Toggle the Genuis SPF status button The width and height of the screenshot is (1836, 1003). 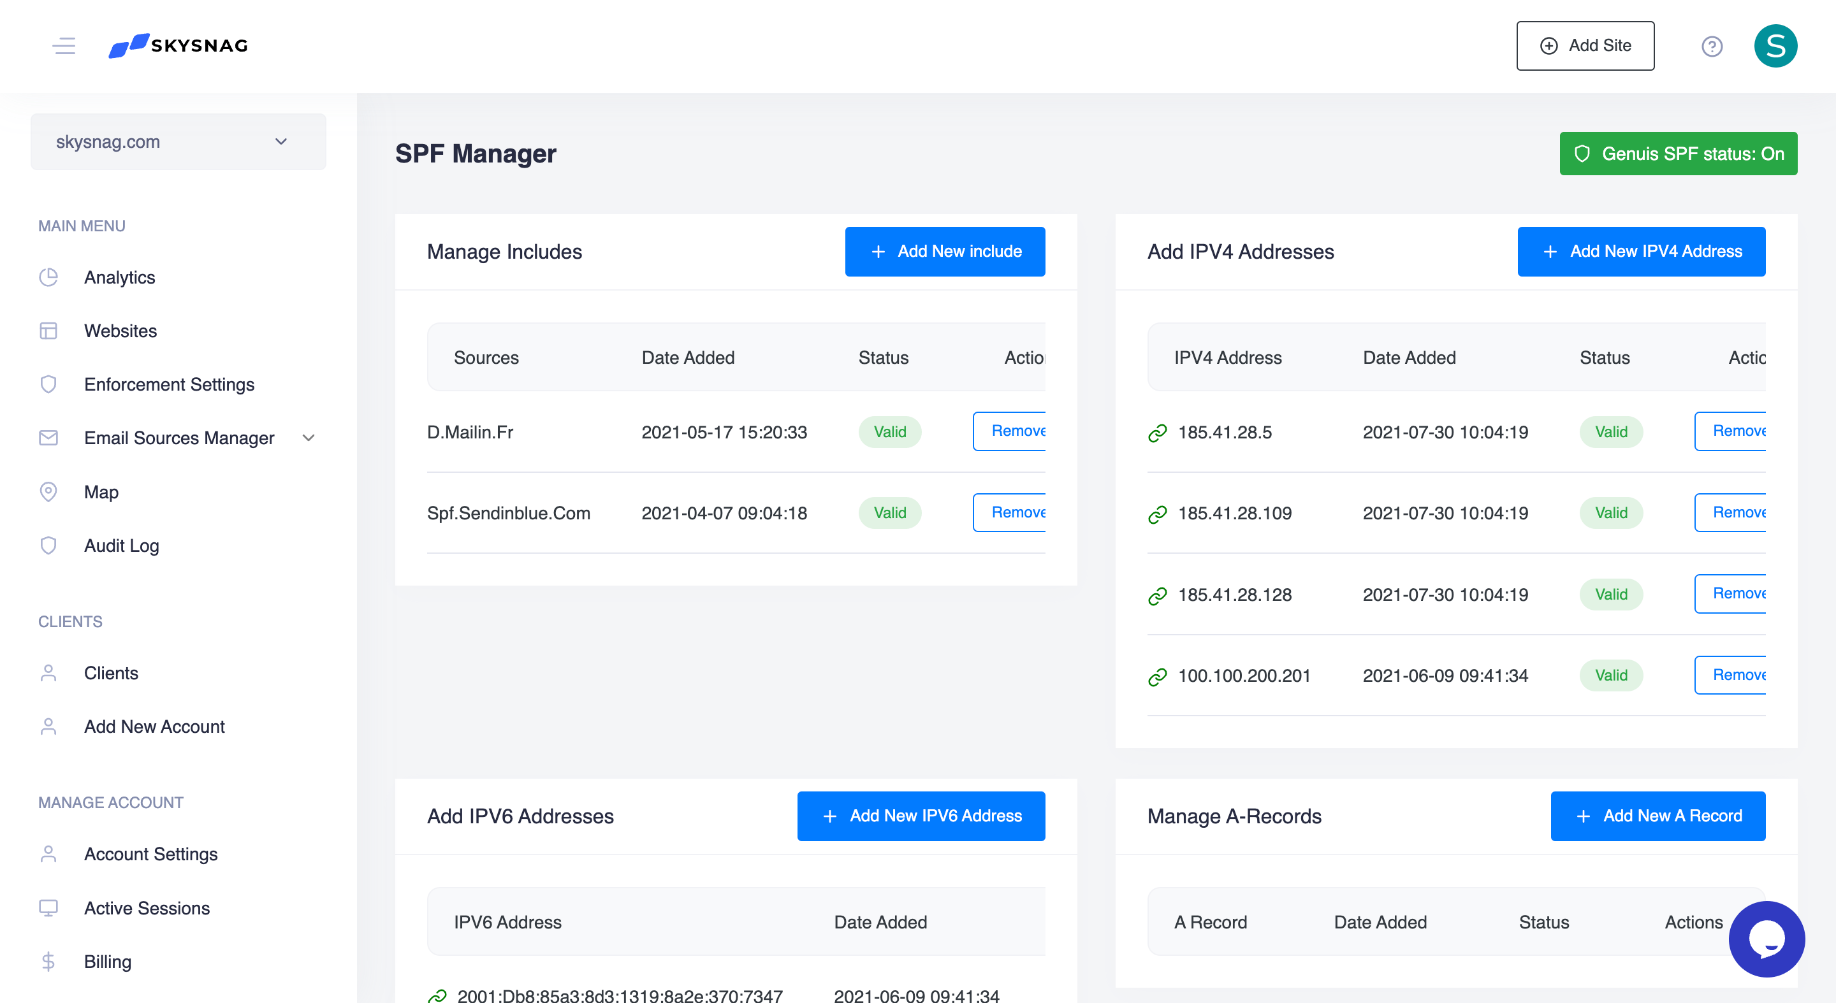tap(1678, 154)
